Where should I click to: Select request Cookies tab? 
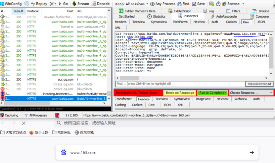(x=231, y=22)
